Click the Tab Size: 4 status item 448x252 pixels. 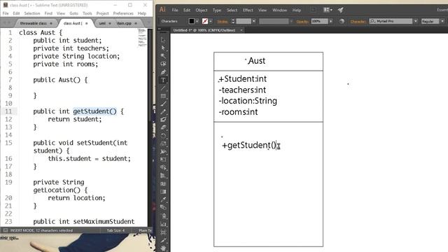point(115,230)
